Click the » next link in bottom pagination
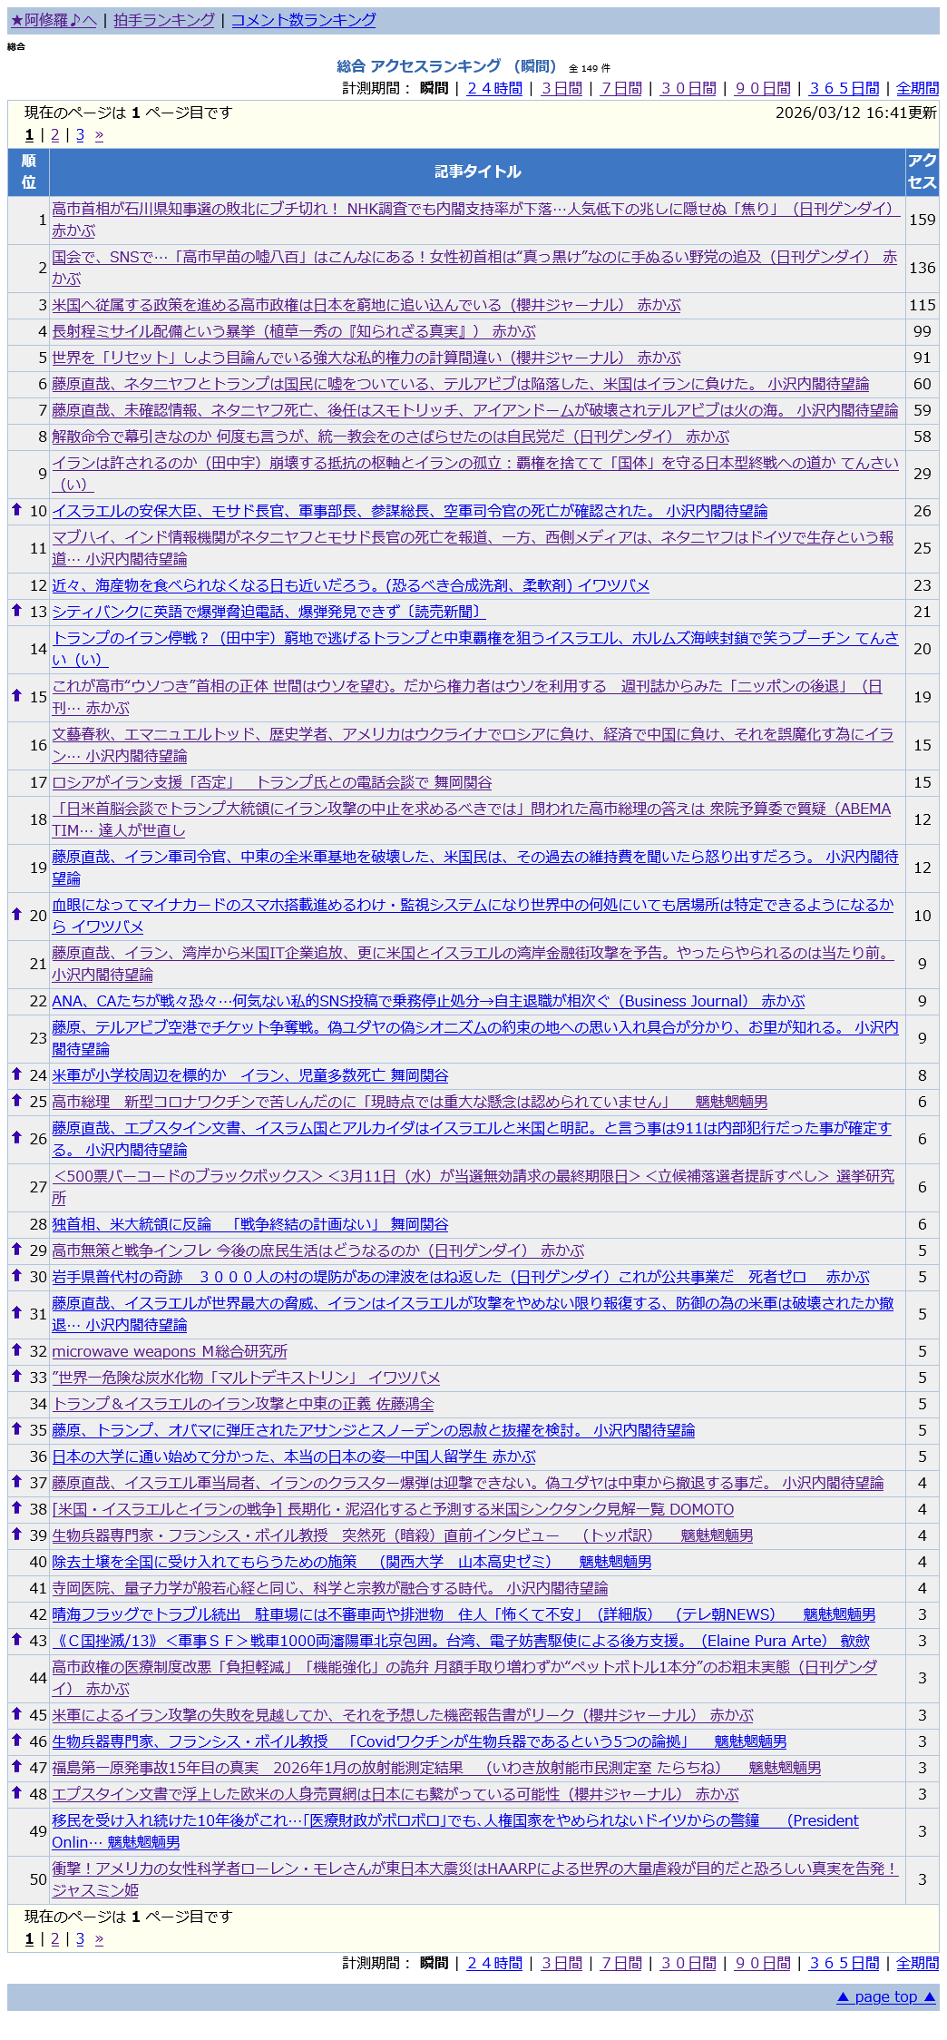The image size is (947, 2040). (x=99, y=1938)
